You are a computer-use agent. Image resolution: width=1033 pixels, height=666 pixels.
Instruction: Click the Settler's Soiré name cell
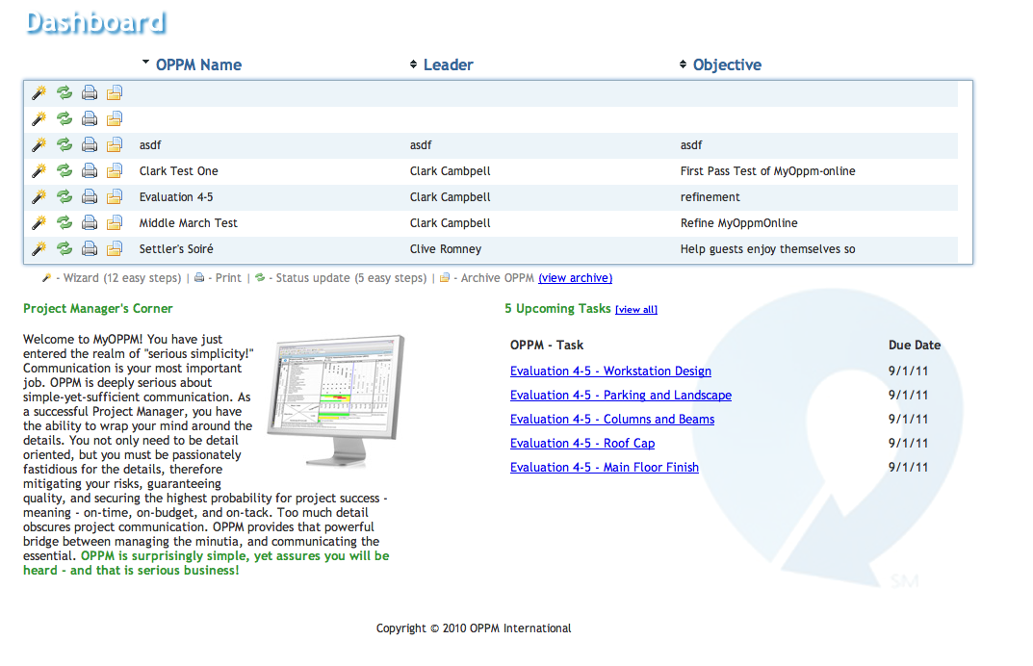[x=176, y=249]
